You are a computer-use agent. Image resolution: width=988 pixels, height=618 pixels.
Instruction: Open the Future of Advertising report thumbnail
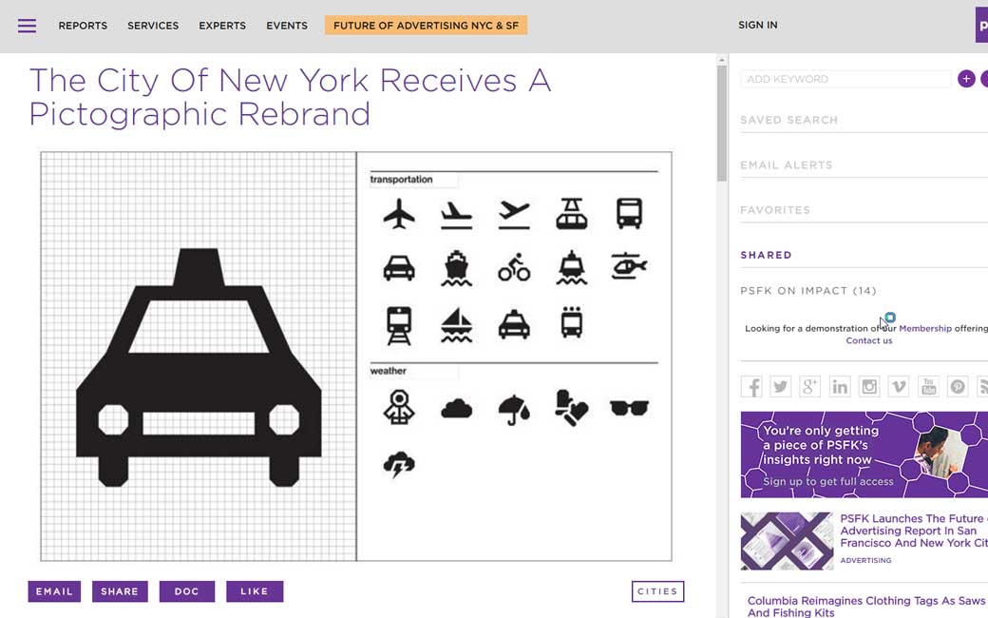point(787,541)
